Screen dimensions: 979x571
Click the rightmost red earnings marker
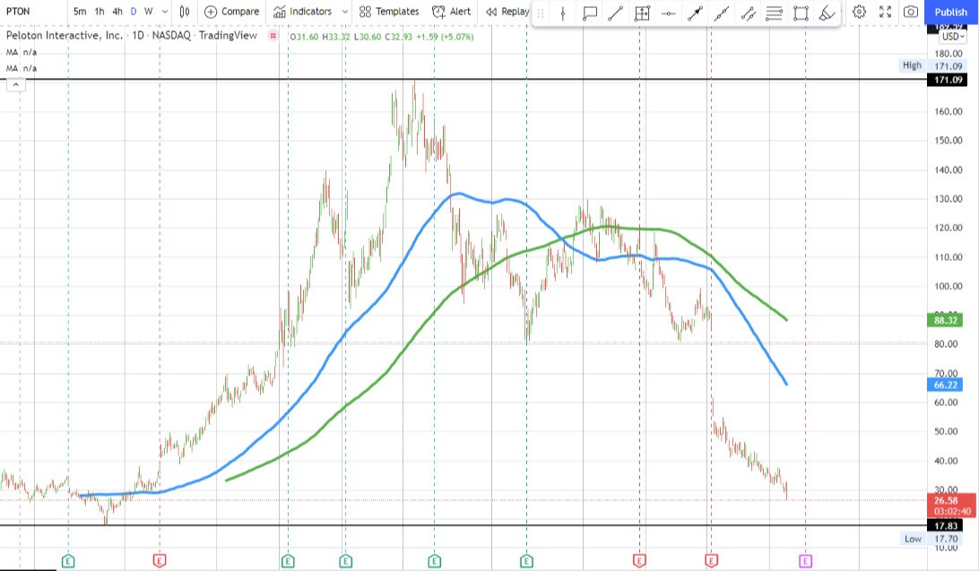pos(711,561)
